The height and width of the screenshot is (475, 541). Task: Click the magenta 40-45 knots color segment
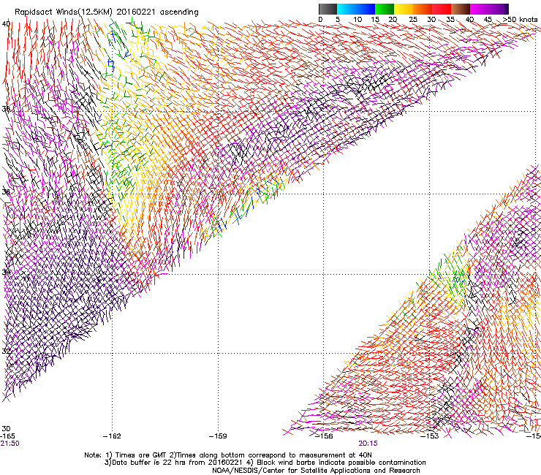point(480,9)
